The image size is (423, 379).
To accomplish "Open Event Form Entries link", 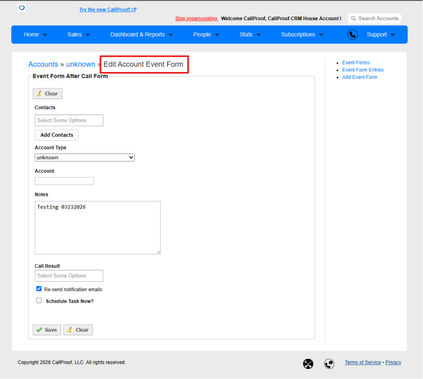I will (x=363, y=69).
